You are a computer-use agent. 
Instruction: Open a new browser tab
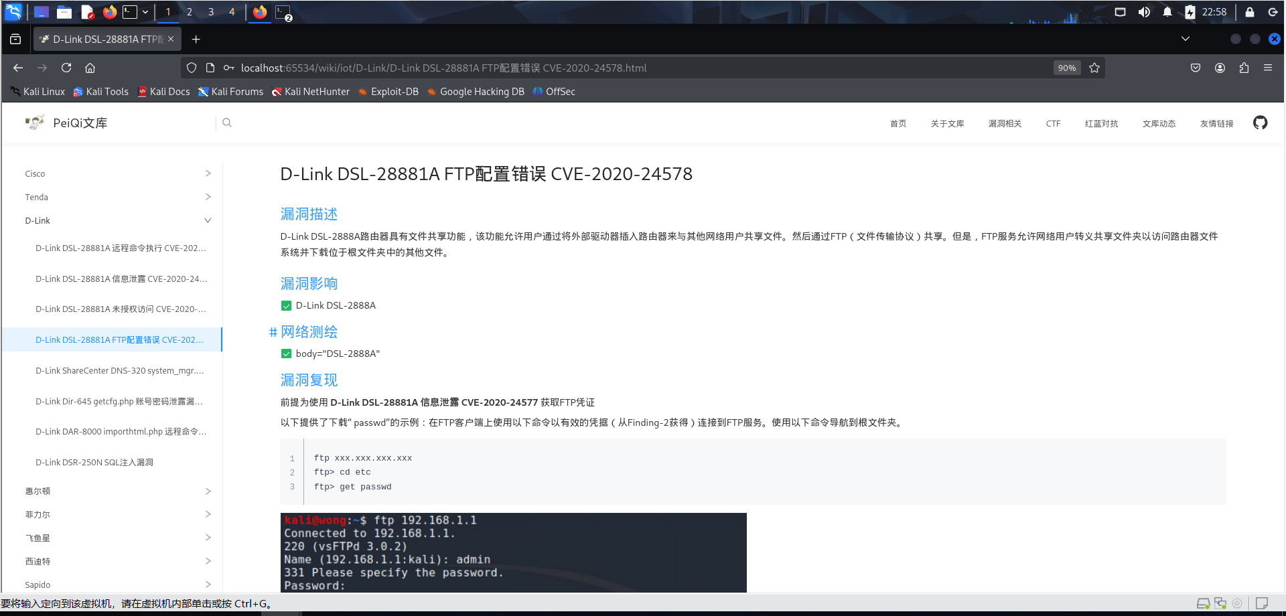tap(196, 40)
